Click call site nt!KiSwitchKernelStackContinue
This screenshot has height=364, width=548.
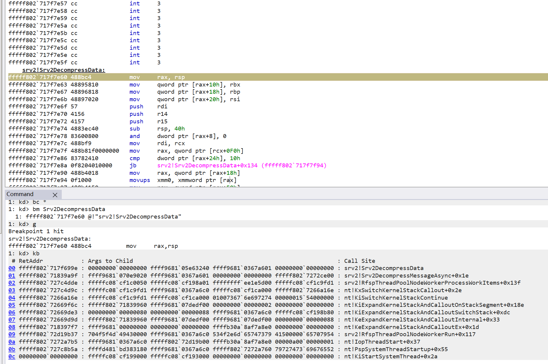coord(396,298)
